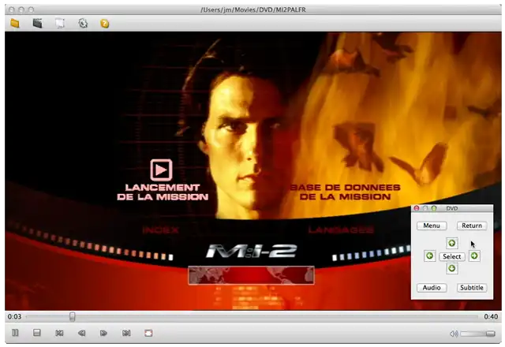Screen dimensions: 505x347
Task: Click the green right arrow in DVD panel
Action: (474, 256)
